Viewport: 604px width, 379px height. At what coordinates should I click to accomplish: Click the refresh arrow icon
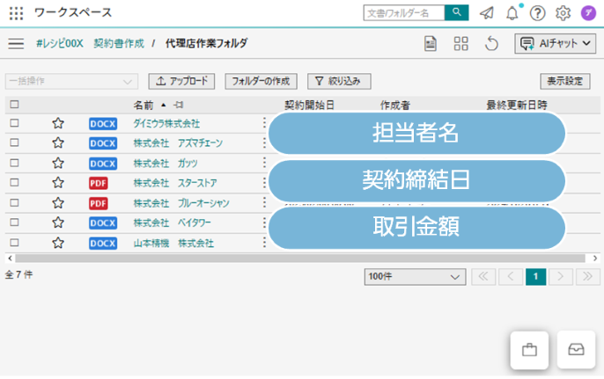491,43
